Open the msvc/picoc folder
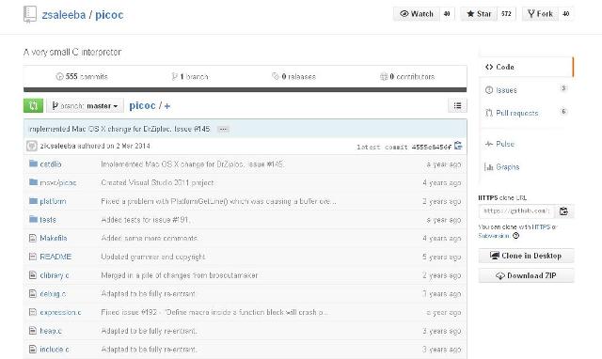 pyautogui.click(x=58, y=182)
